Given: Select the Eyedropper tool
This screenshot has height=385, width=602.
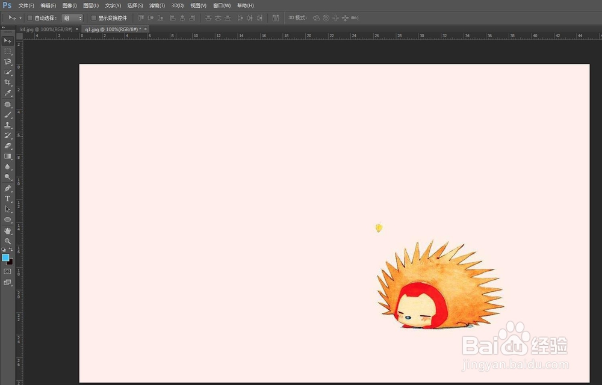Looking at the screenshot, I should point(7,93).
